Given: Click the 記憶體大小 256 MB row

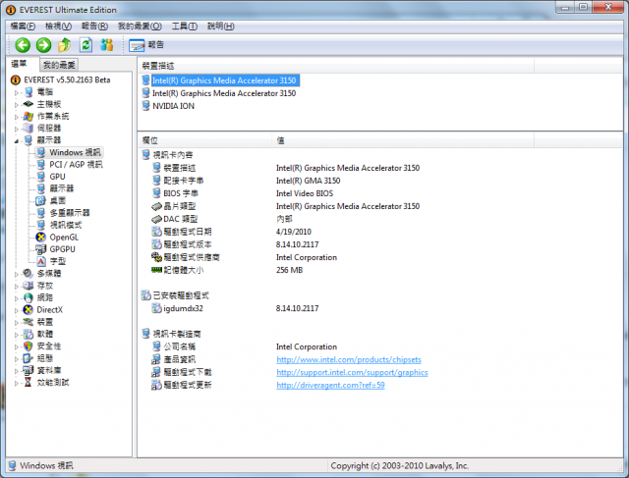Looking at the screenshot, I should (x=227, y=270).
